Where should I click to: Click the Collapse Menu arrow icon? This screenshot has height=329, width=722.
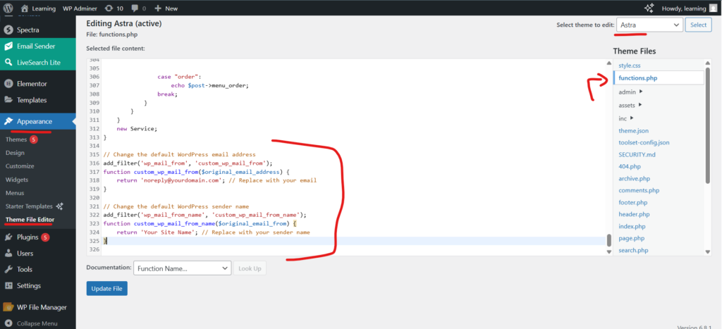8,323
